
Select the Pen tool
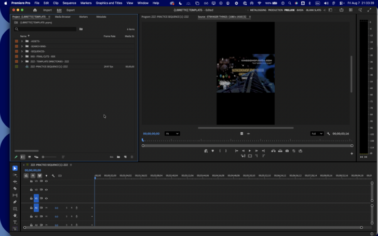(15, 202)
